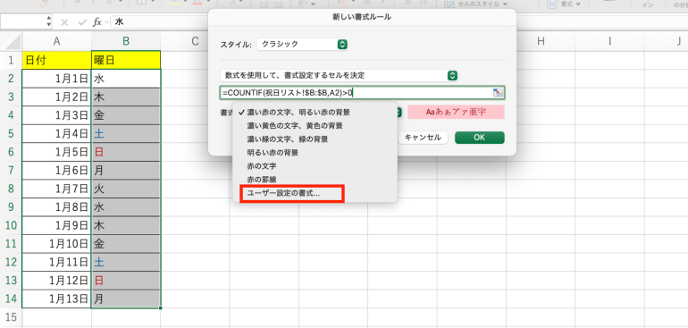Select column C header

(196, 41)
